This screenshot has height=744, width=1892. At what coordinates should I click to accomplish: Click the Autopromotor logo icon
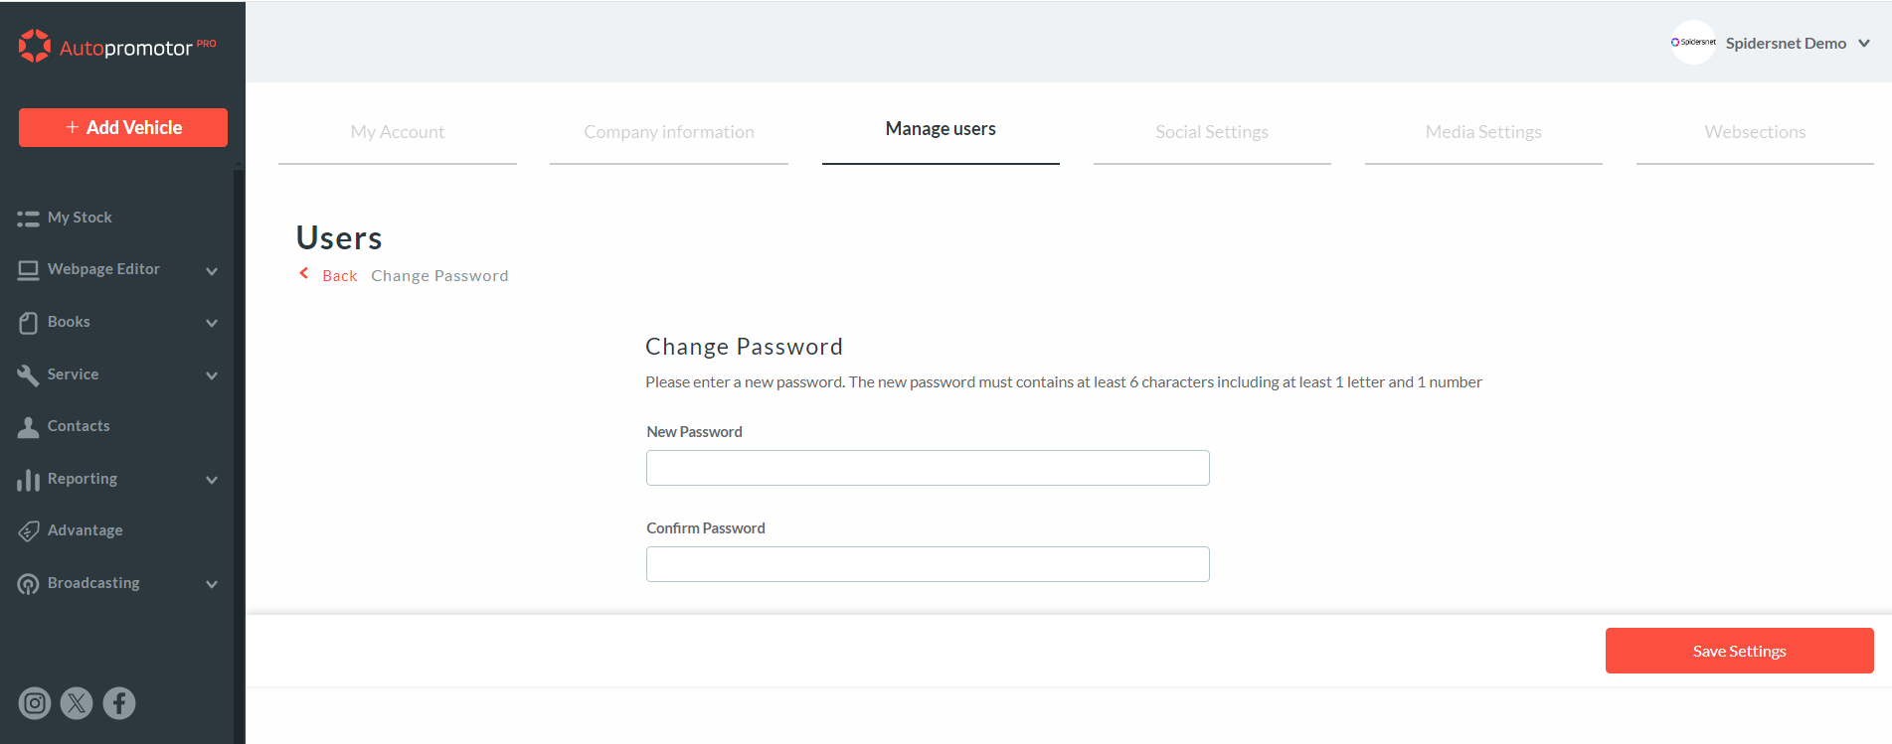click(x=35, y=46)
